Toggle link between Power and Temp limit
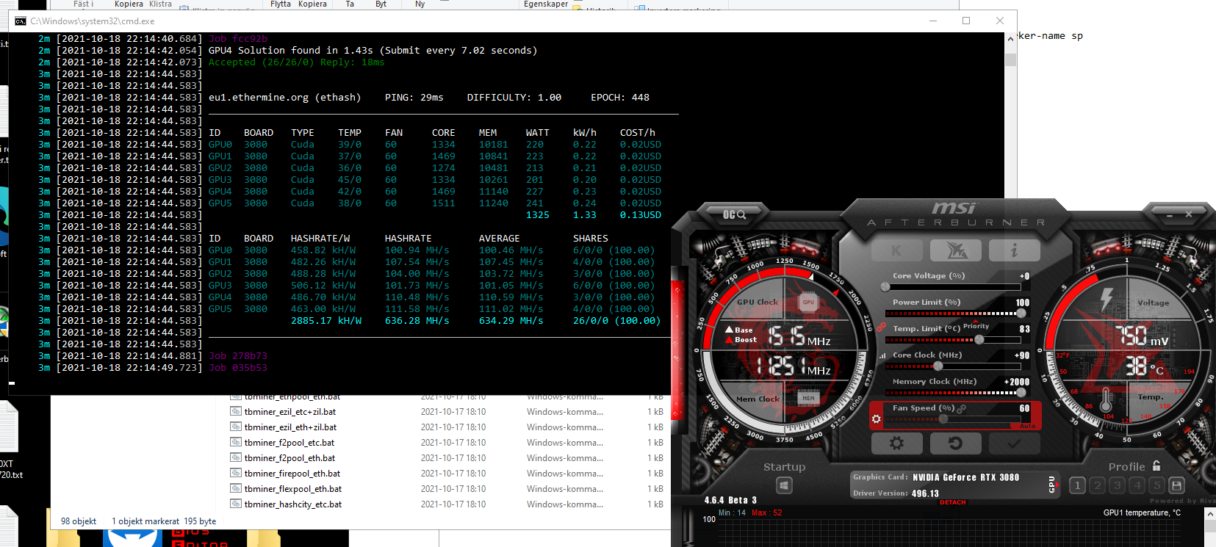1216x547 pixels. tap(881, 327)
